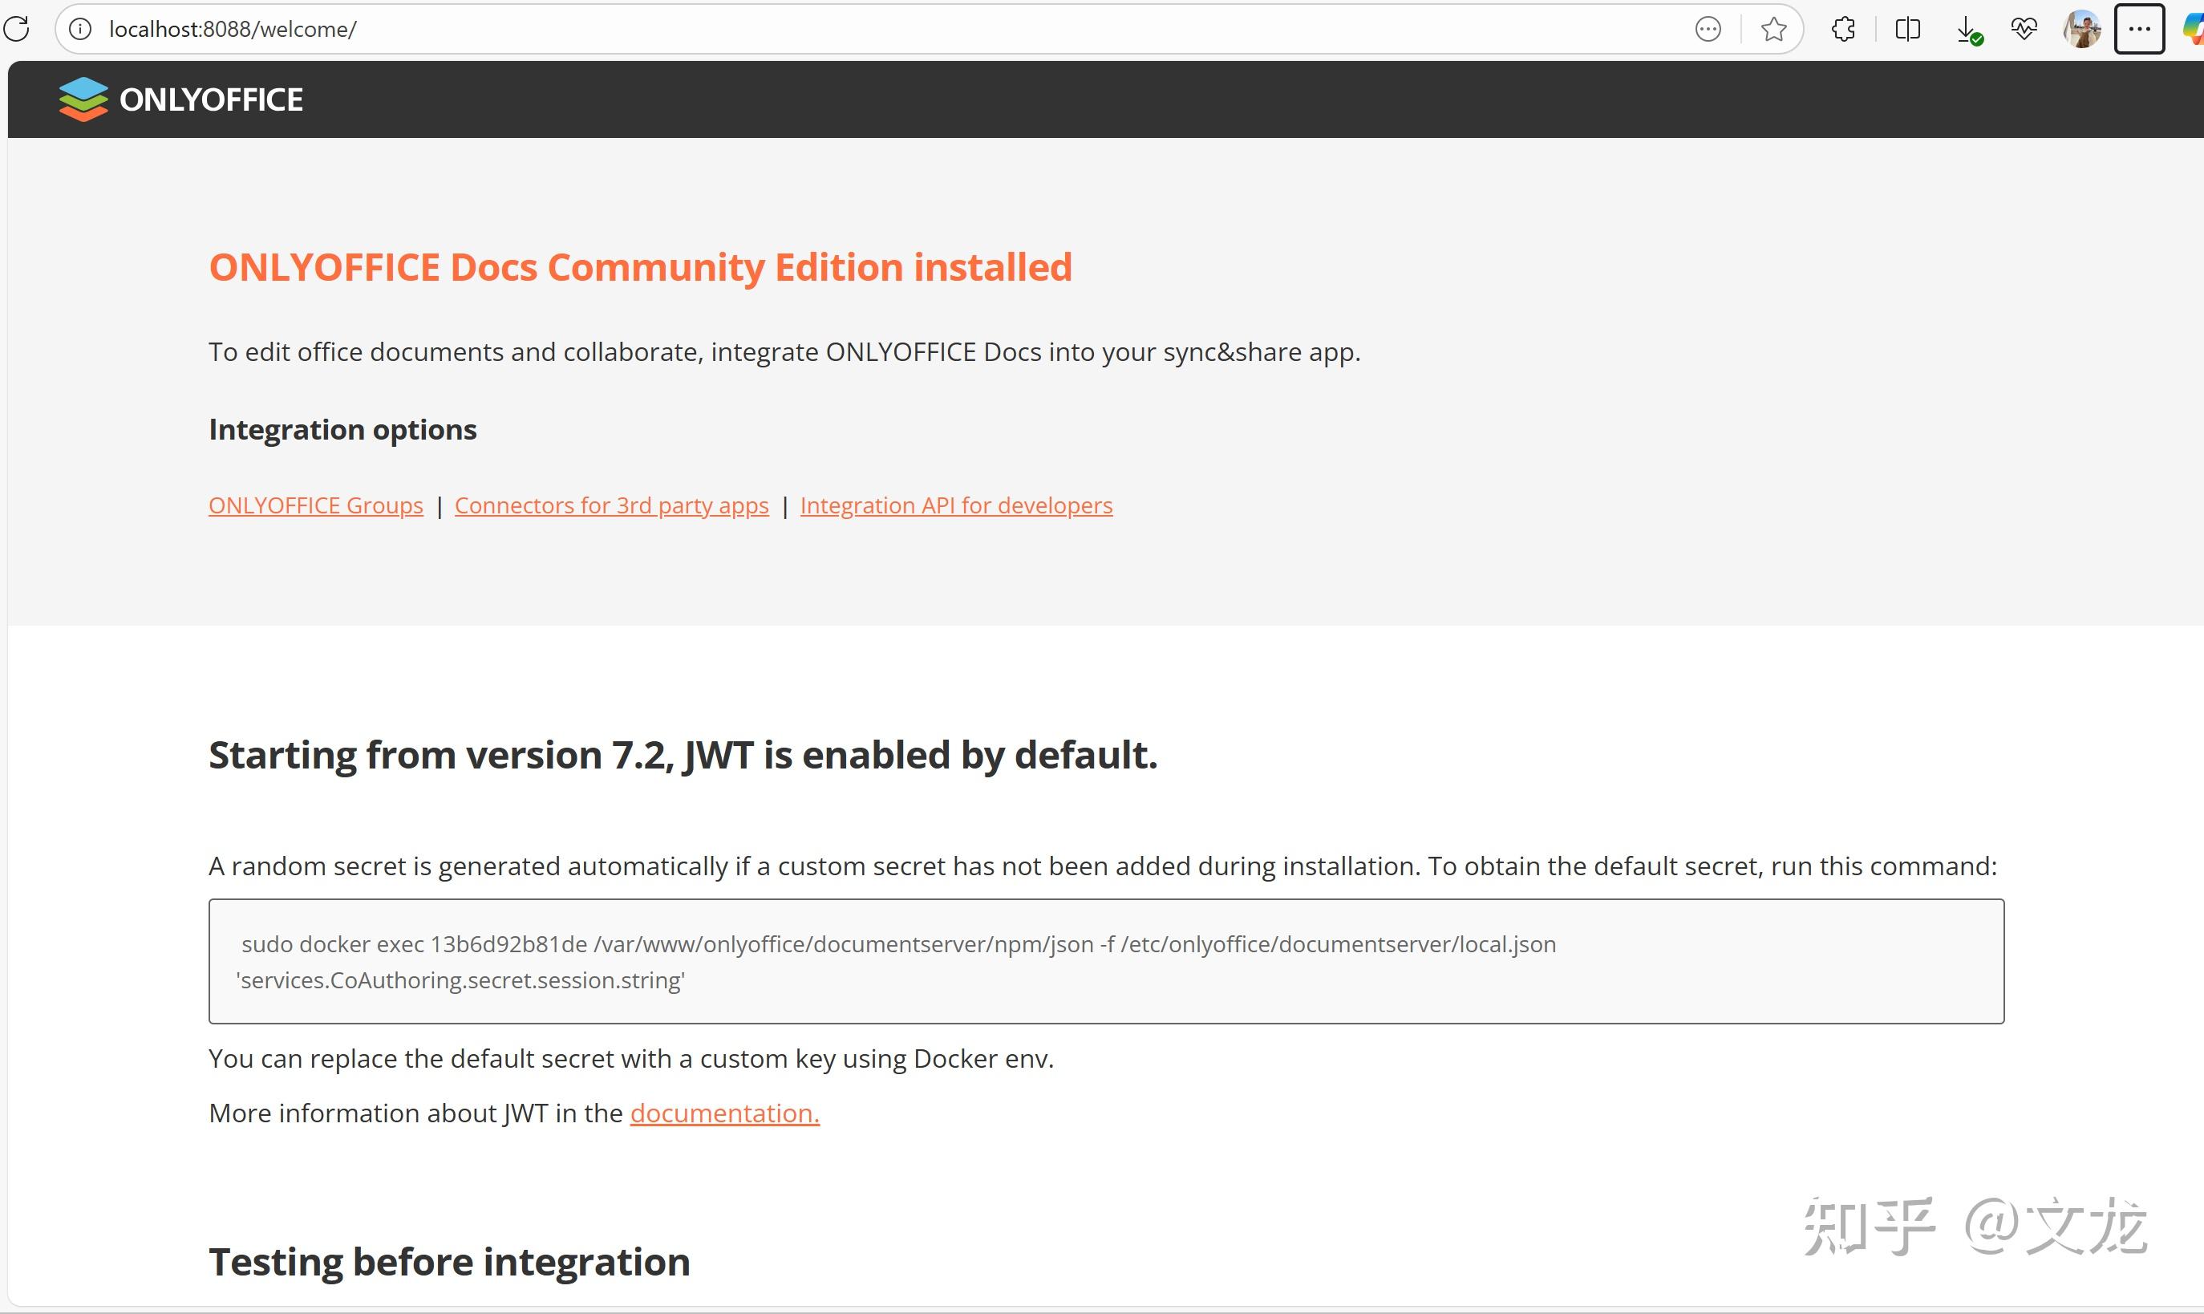Click the Testing before integration heading
Viewport: 2204px width, 1314px height.
(x=449, y=1261)
